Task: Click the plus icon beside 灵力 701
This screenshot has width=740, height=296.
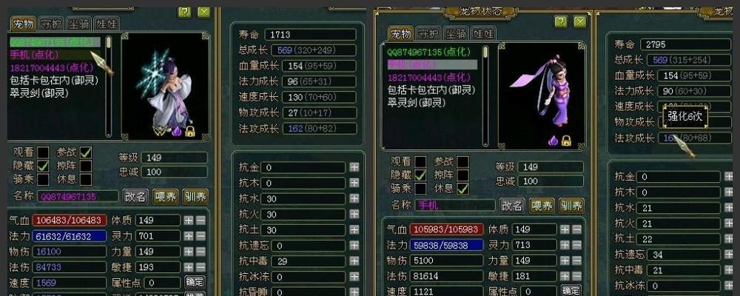Action: [188, 235]
